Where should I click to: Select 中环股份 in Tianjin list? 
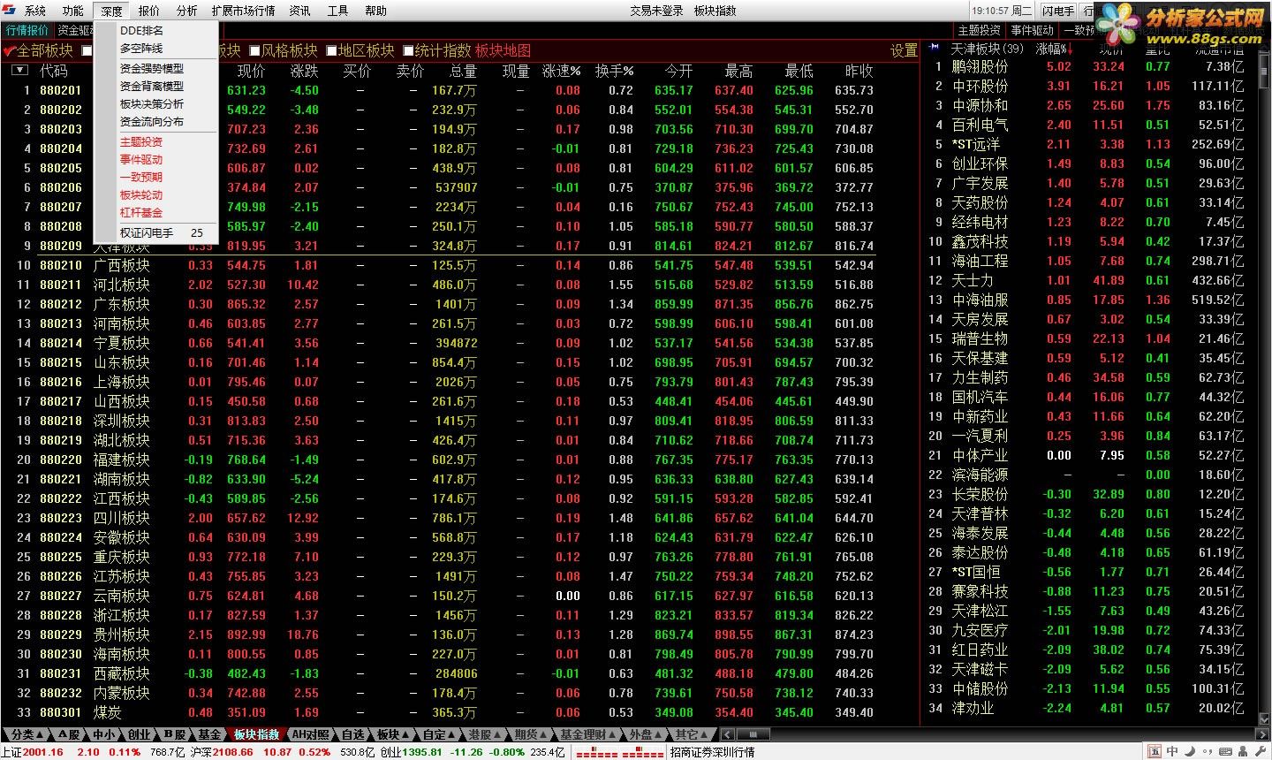[980, 86]
